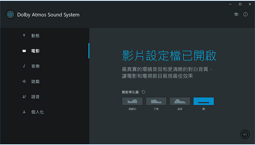
Task: Select the 關 equalizer preset
Action: click(x=204, y=101)
